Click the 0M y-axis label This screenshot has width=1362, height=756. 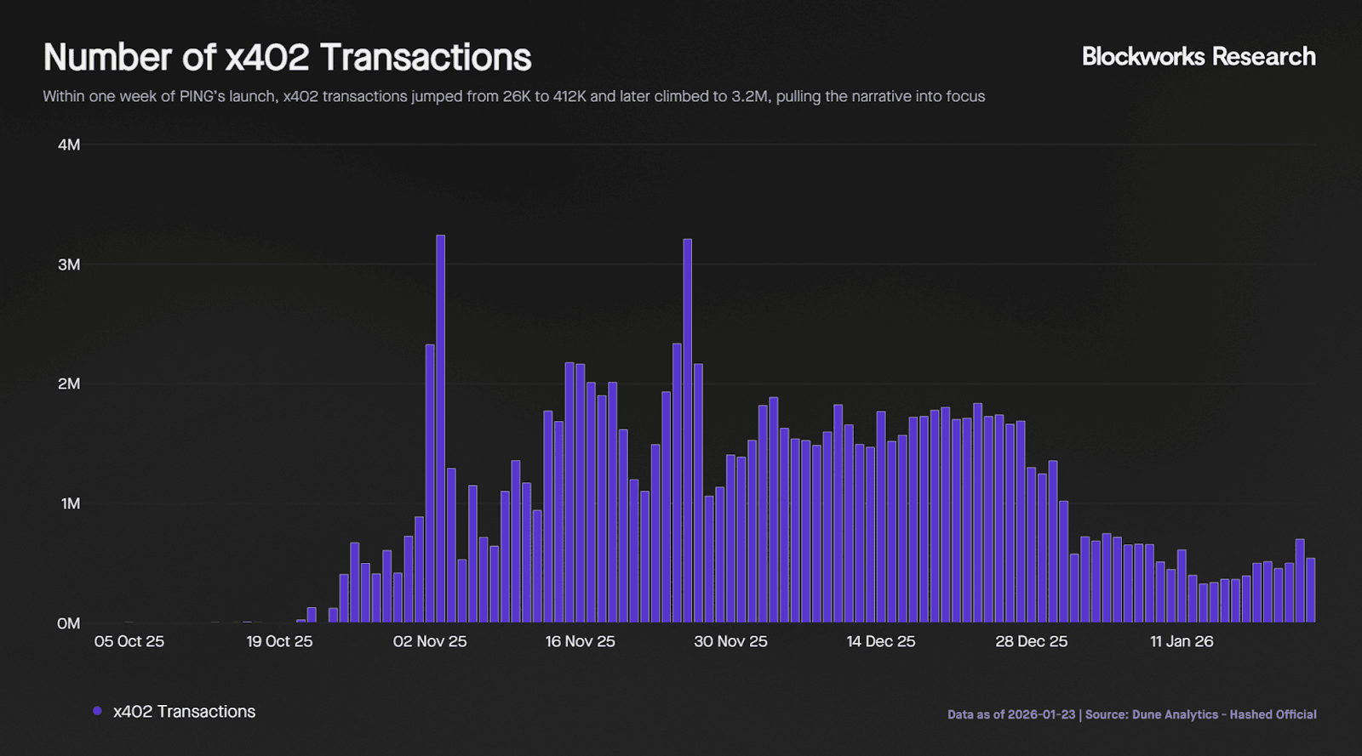[68, 623]
